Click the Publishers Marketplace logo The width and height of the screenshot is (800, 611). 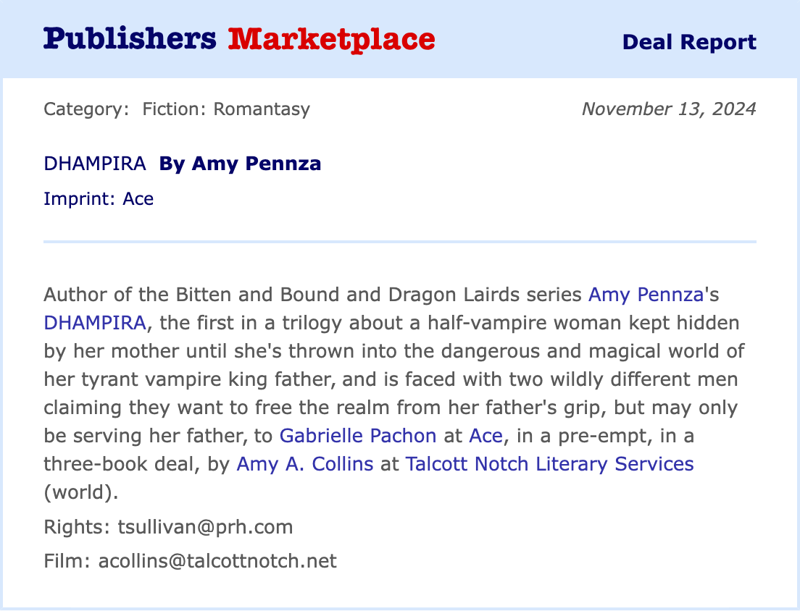(x=239, y=39)
